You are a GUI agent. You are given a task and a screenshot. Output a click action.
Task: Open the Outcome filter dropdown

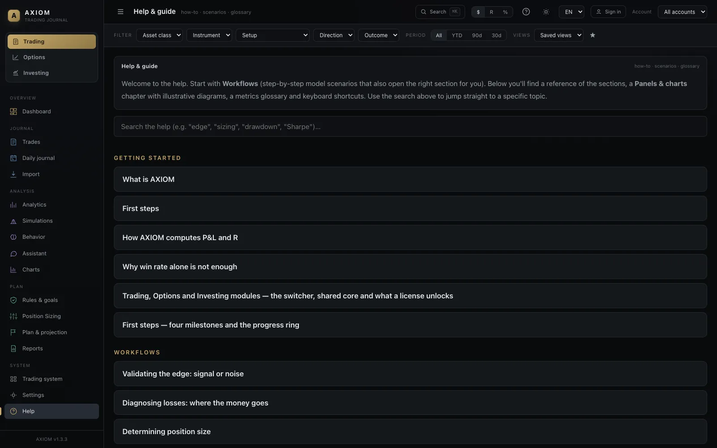click(x=379, y=35)
